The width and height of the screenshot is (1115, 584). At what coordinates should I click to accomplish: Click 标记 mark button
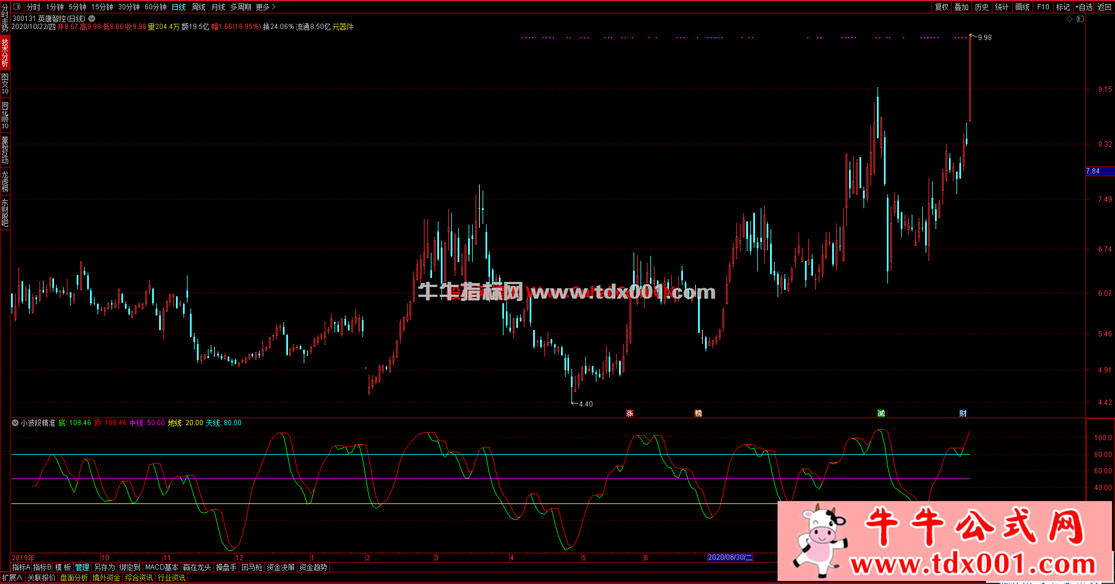click(x=1063, y=7)
